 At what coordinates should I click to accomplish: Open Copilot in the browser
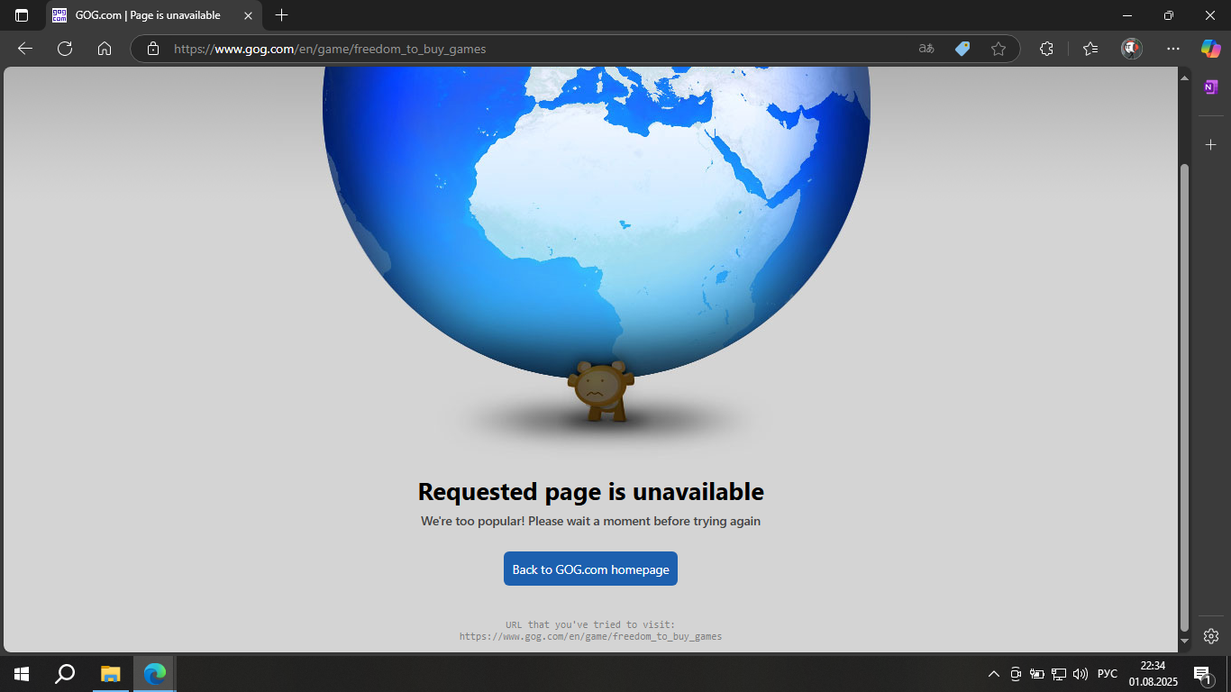point(1210,49)
